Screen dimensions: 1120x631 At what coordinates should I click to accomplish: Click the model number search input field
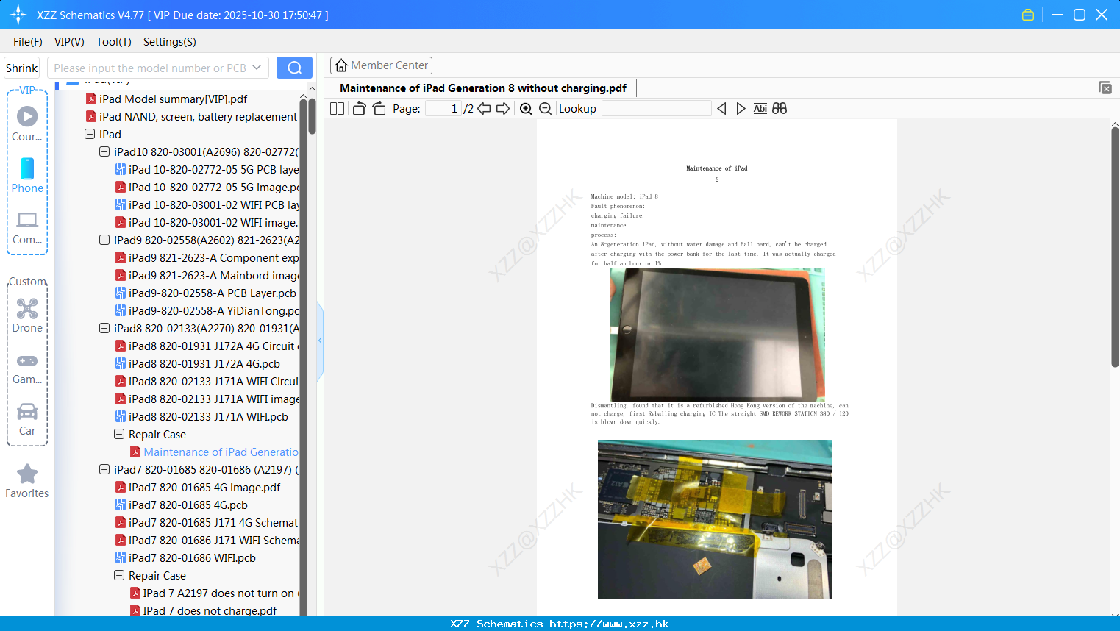(149, 68)
